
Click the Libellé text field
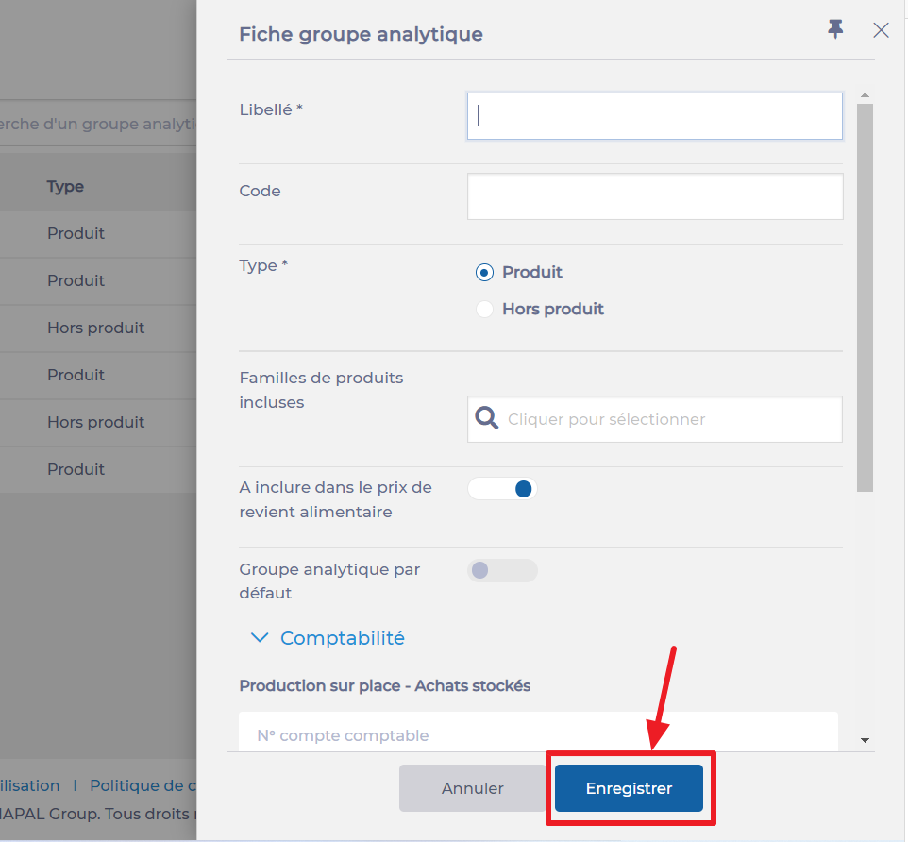click(x=654, y=116)
